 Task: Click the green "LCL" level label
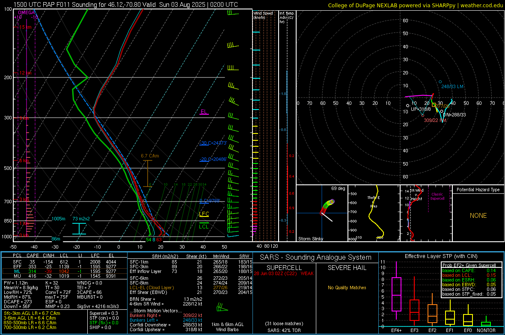(x=204, y=226)
